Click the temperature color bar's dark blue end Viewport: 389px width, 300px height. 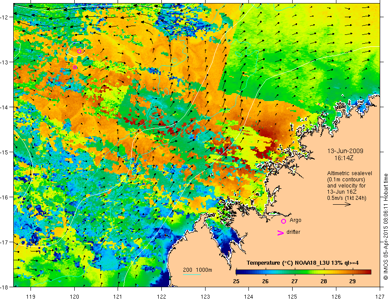point(240,272)
